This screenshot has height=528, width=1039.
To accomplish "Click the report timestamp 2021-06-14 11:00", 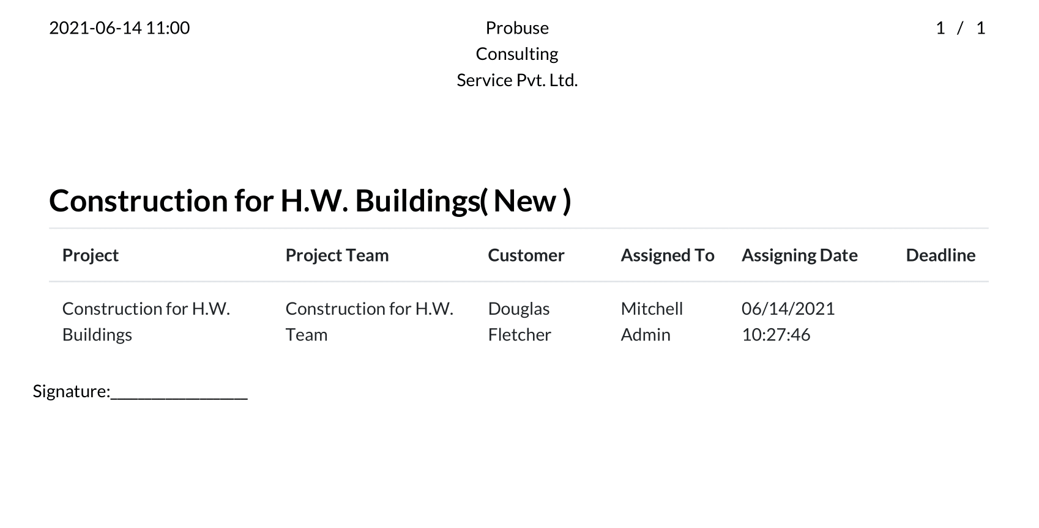I will 119,28.
